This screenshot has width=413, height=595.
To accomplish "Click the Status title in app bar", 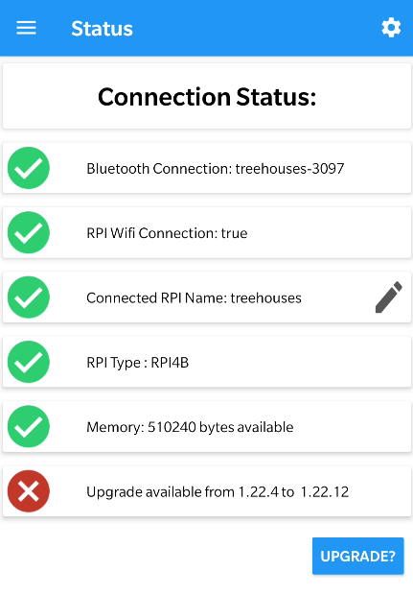I will point(102,29).
